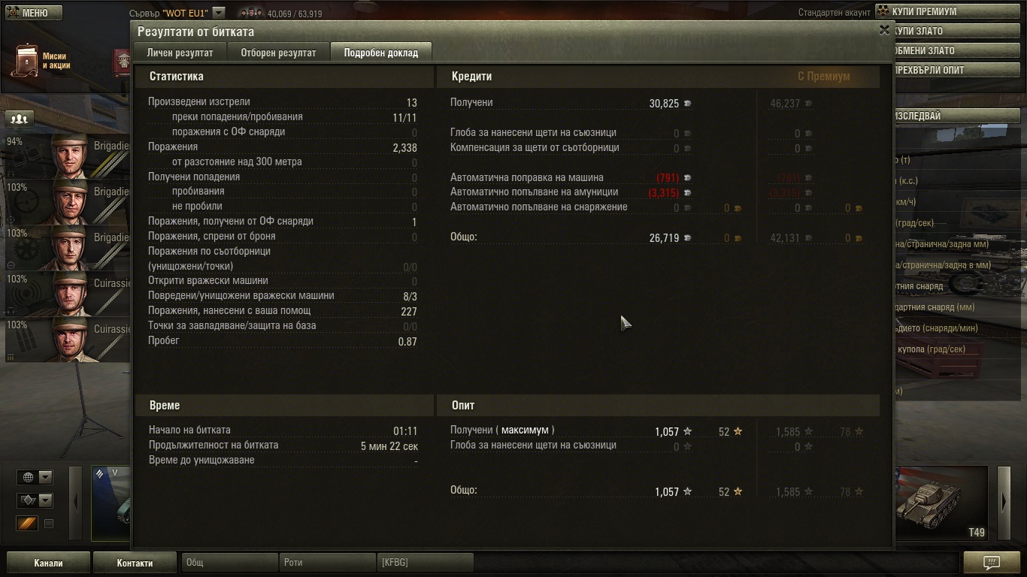
Task: Expand the vehicle type filter dropdown
Action: click(35, 500)
